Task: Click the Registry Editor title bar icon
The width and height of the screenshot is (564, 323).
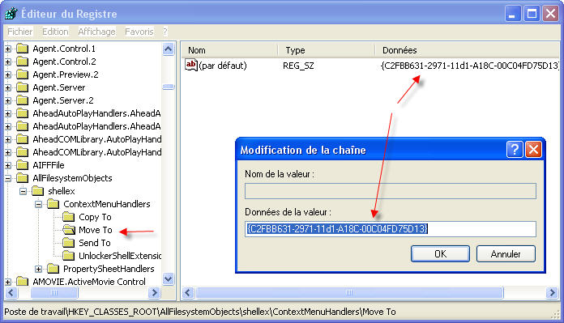Action: (11, 14)
